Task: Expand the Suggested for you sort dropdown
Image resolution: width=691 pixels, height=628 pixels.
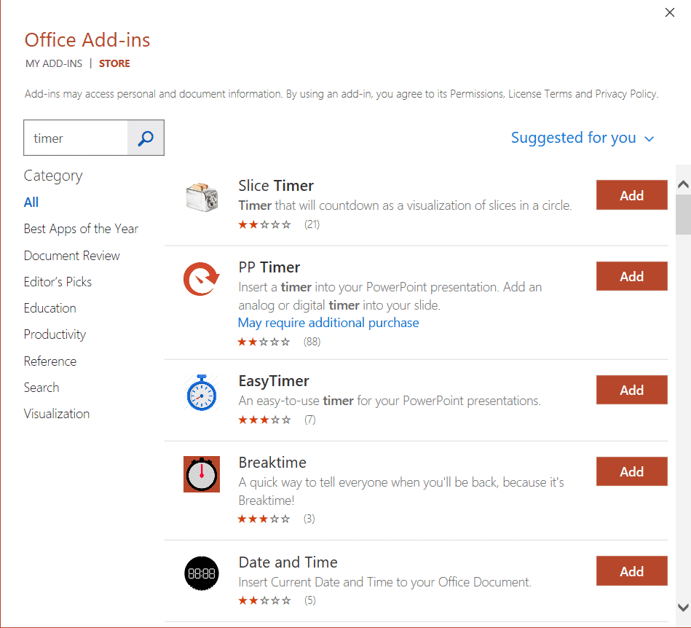Action: click(583, 138)
